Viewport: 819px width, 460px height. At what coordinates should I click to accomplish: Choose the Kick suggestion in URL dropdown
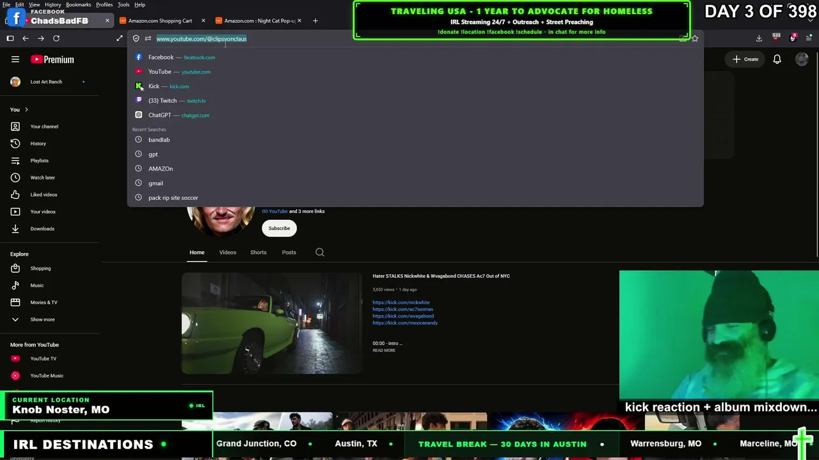tap(415, 86)
